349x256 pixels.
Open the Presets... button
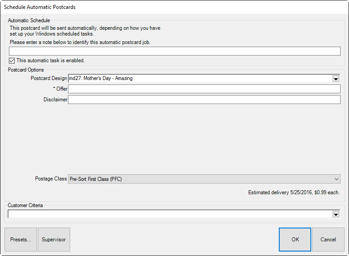point(20,240)
